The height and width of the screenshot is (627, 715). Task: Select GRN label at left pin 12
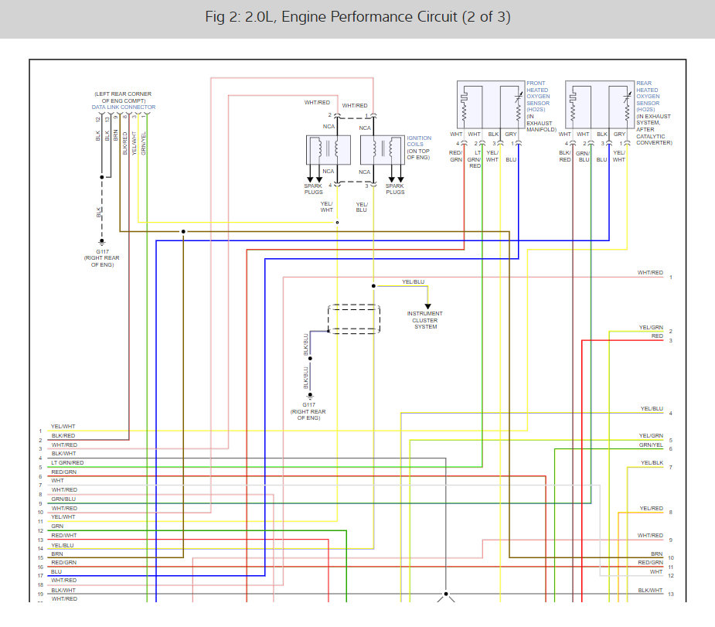[57, 526]
